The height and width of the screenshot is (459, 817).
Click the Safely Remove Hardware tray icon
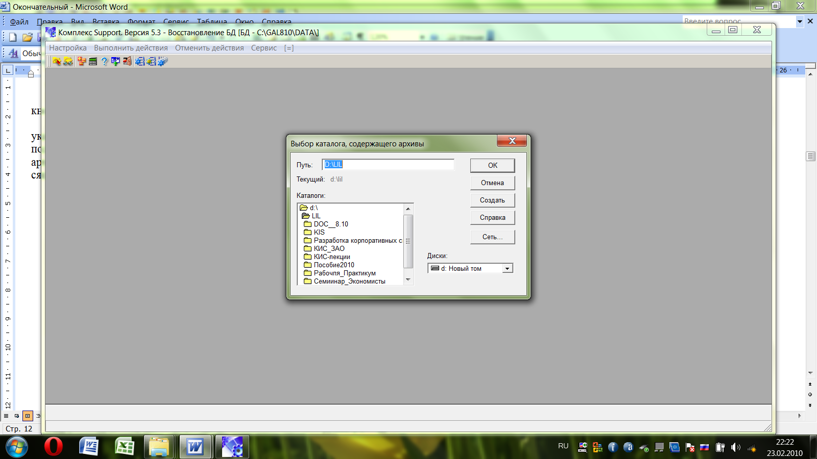pyautogui.click(x=644, y=447)
